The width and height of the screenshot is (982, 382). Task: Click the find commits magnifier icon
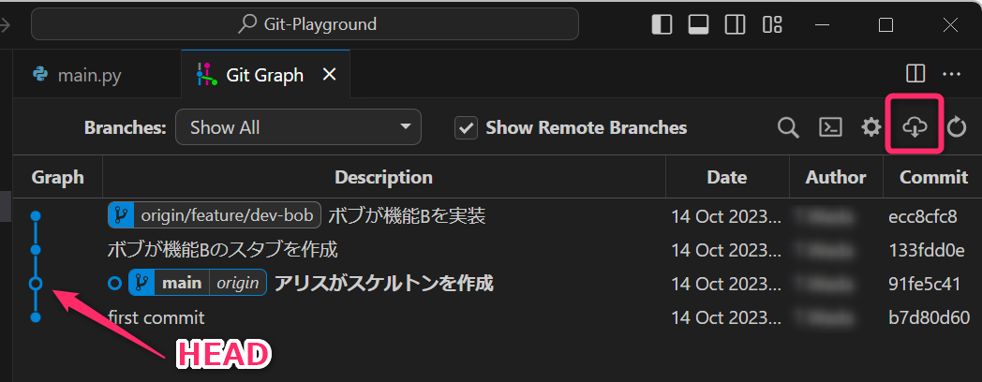point(788,127)
